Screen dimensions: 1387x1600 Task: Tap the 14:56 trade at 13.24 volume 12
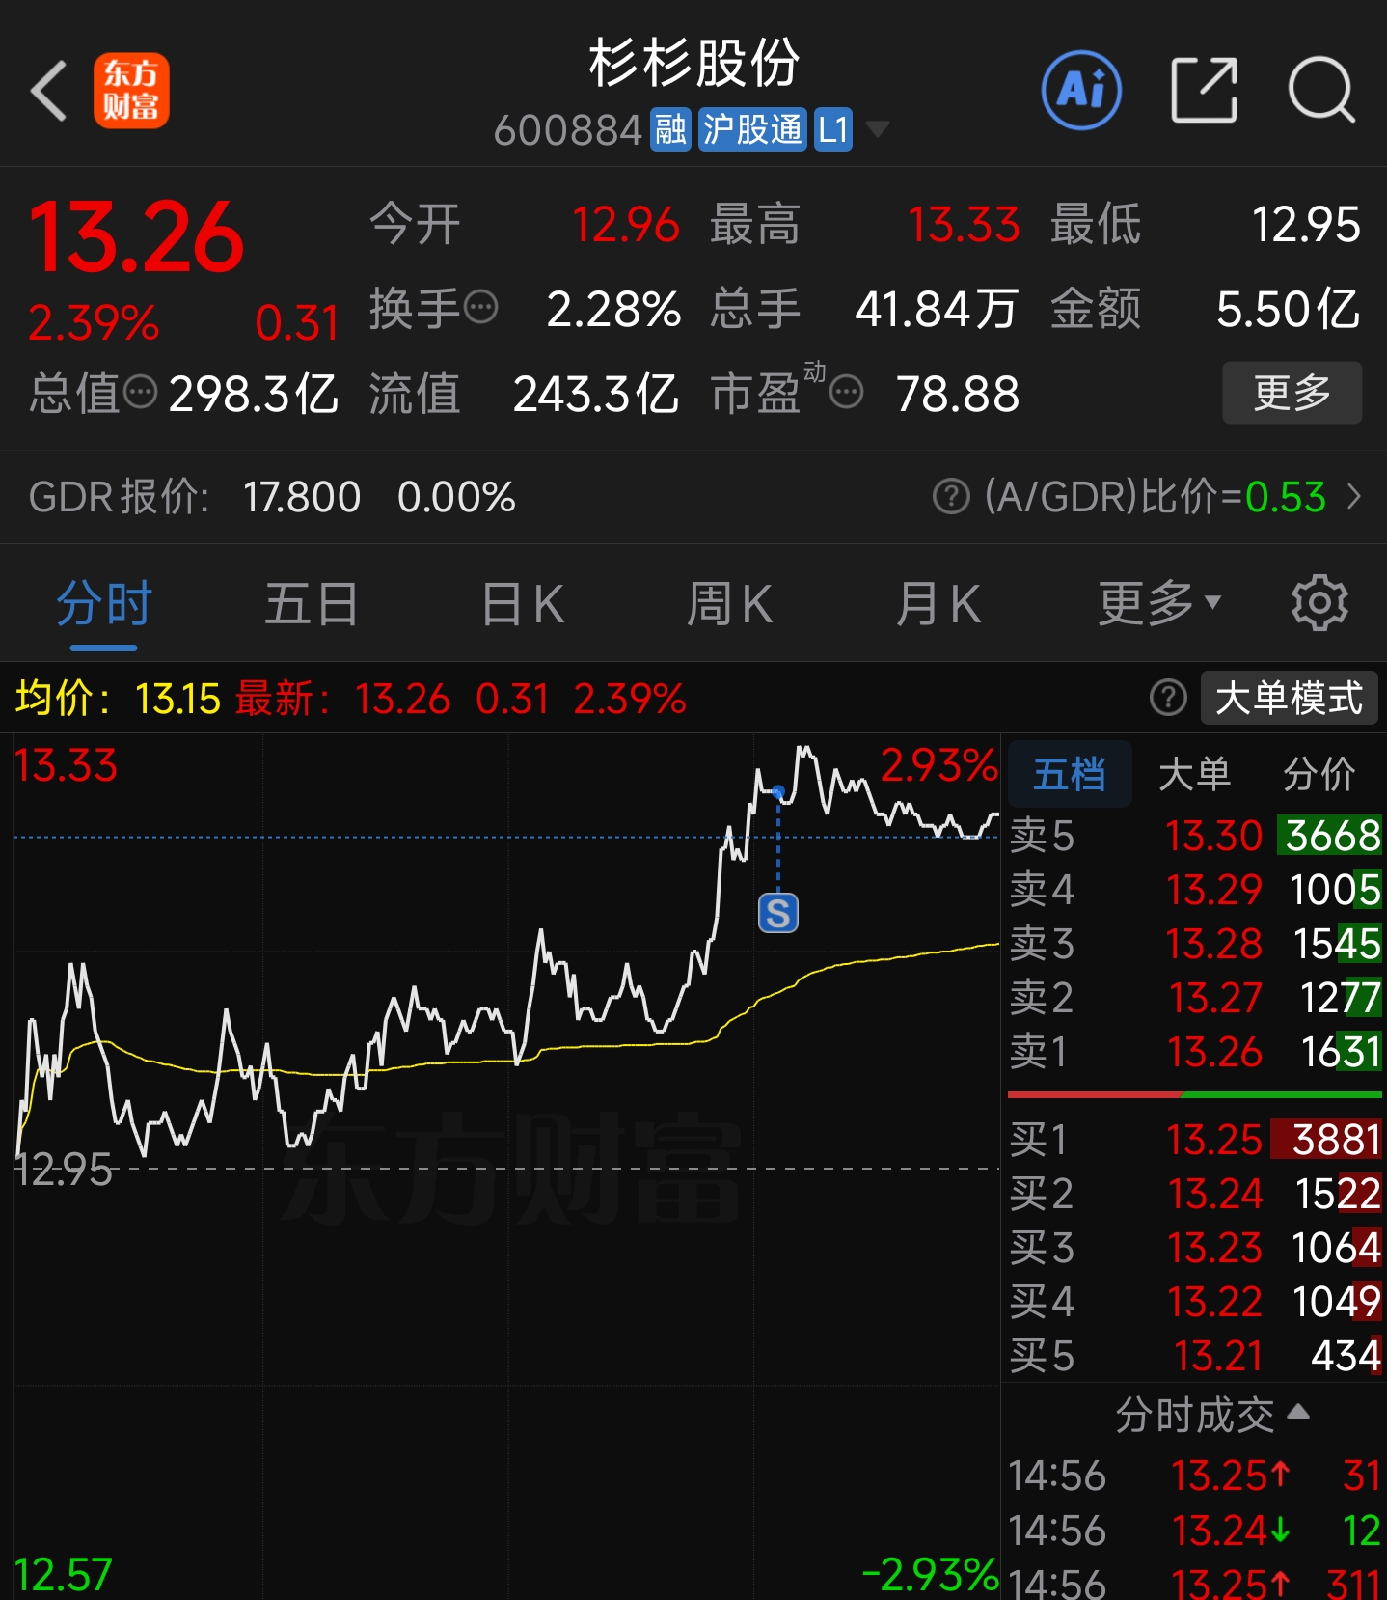pyautogui.click(x=1195, y=1531)
